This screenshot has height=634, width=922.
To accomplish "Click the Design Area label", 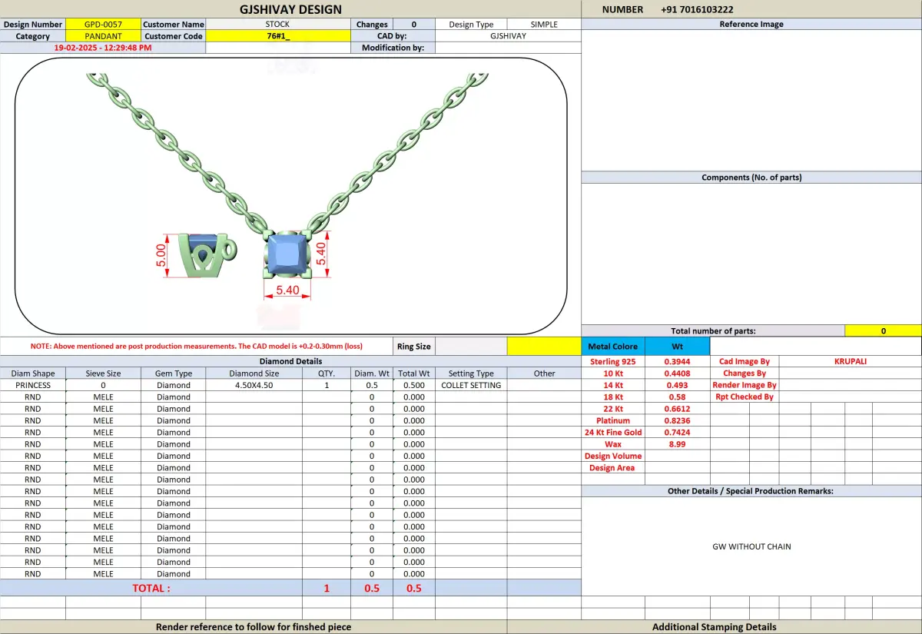I will [613, 468].
